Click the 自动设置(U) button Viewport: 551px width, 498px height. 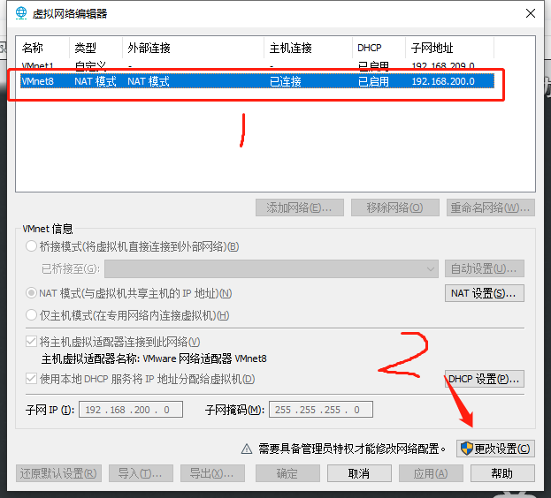click(x=485, y=268)
